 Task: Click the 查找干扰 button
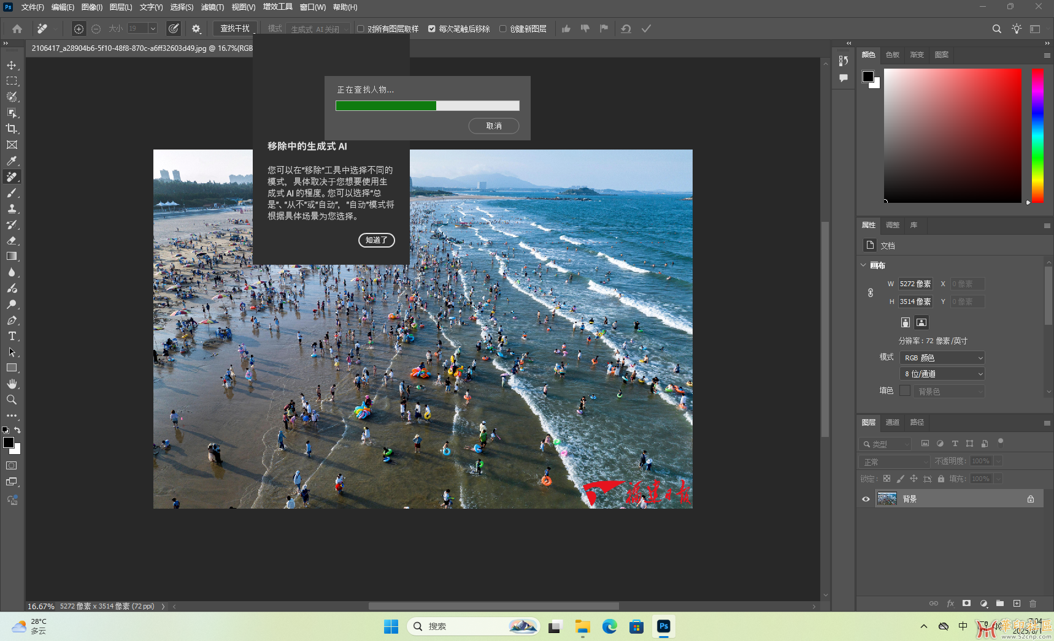(x=235, y=29)
